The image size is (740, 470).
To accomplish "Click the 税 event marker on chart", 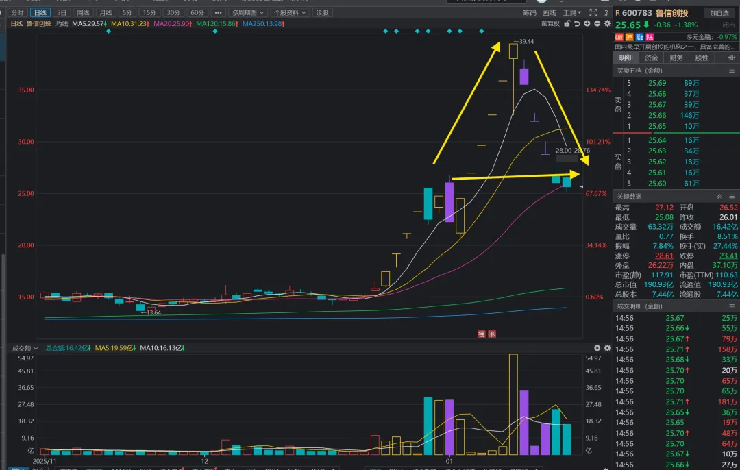I will [x=482, y=334].
